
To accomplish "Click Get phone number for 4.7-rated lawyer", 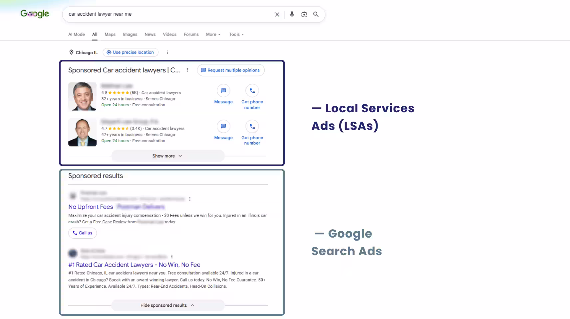I will [x=252, y=140].
